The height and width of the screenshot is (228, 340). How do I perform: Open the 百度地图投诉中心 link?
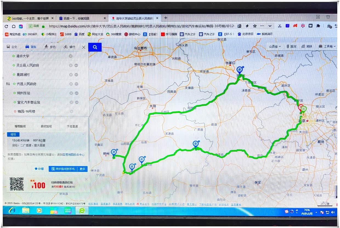click(x=73, y=155)
